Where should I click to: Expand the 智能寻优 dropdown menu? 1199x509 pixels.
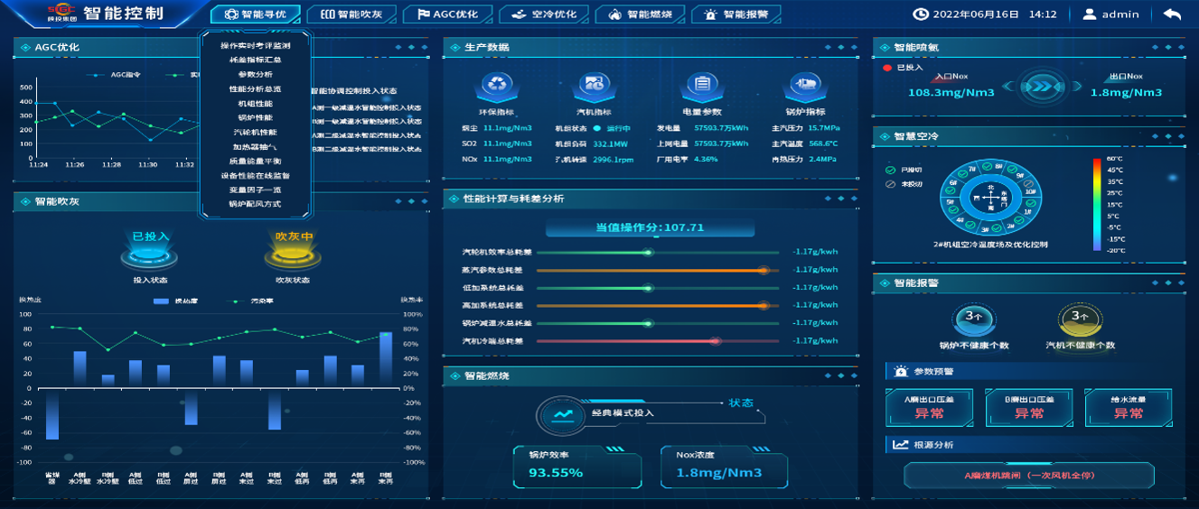256,14
